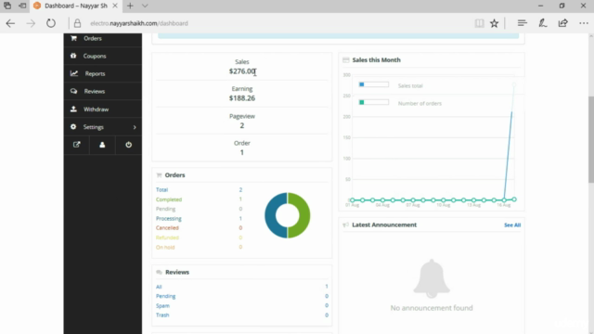Click the Withdraw upload icon
594x334 pixels.
(x=73, y=109)
